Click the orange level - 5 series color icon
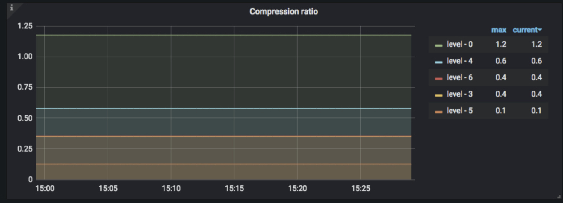563x203 pixels. click(x=438, y=112)
